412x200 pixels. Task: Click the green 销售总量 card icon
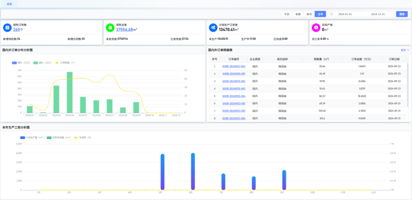[110, 27]
